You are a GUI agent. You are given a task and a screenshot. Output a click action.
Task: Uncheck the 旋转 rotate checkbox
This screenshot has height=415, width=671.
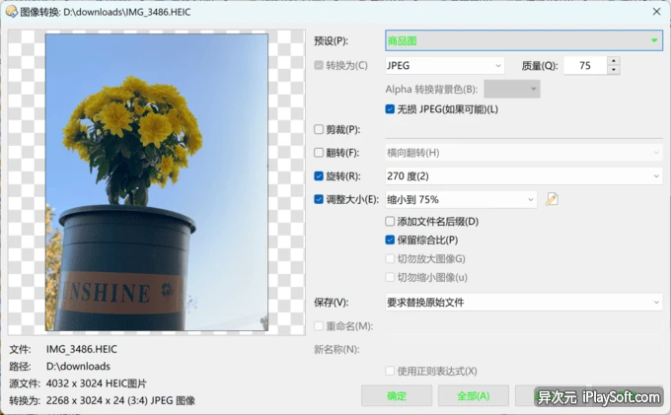point(319,176)
